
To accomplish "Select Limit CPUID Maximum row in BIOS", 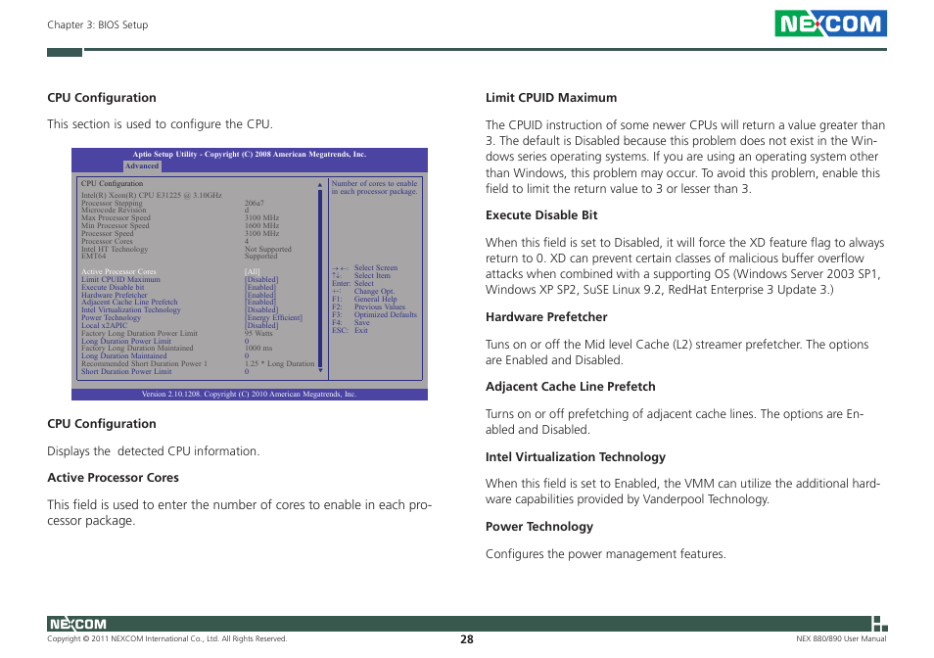I will [x=179, y=279].
